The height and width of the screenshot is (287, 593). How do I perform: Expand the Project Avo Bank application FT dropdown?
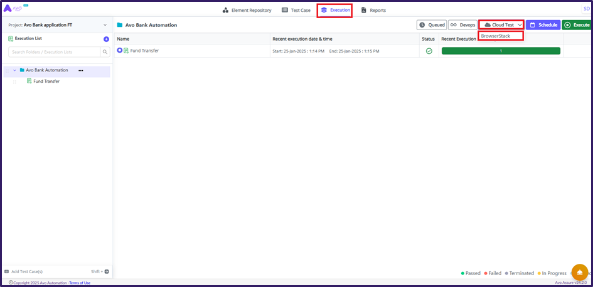105,25
